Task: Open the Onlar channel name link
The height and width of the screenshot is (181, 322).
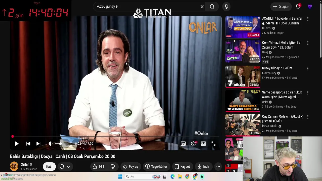Action: pos(25,164)
